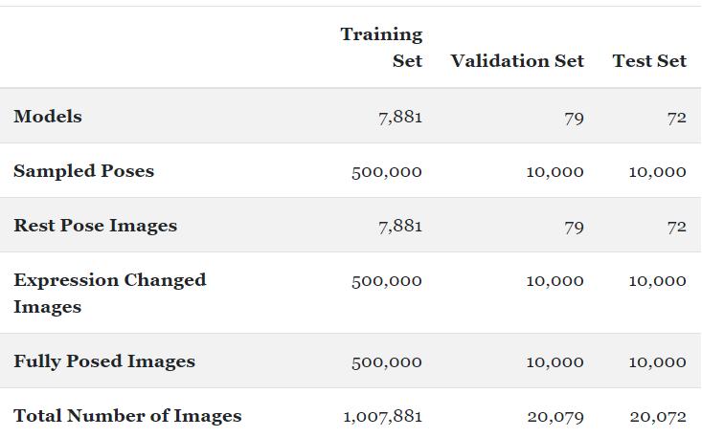This screenshot has width=702, height=437.
Task: Click the Test Set column header
Action: (649, 61)
